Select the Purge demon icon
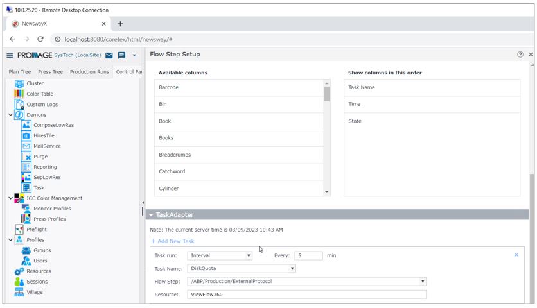Image resolution: width=537 pixels, height=308 pixels. point(26,157)
